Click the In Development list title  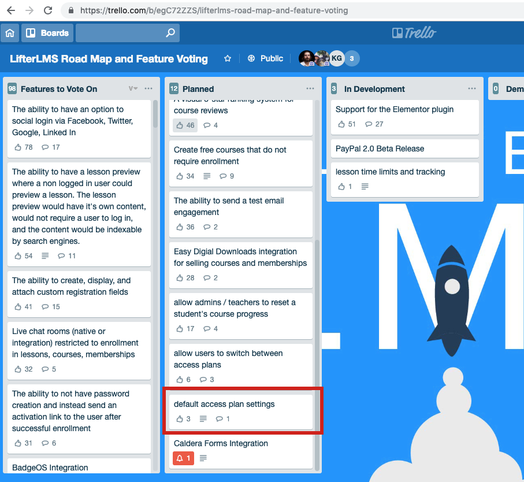[374, 89]
